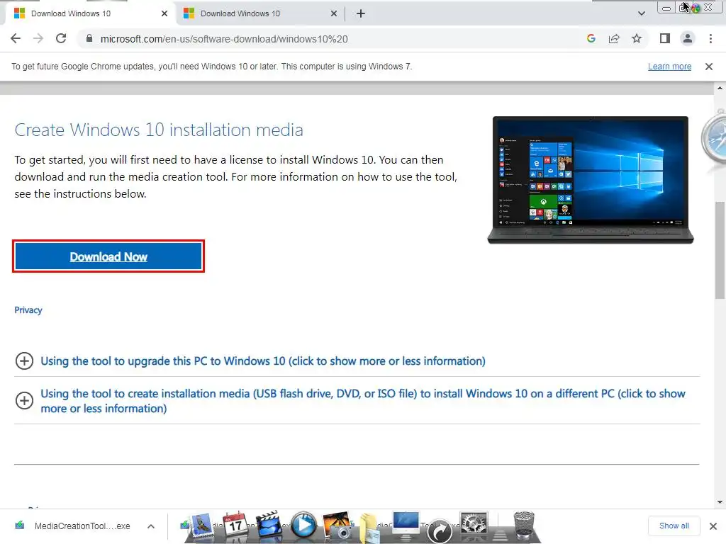Go back to the previous page

16,39
